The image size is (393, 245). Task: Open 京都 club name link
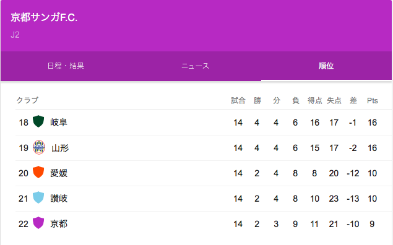59,224
